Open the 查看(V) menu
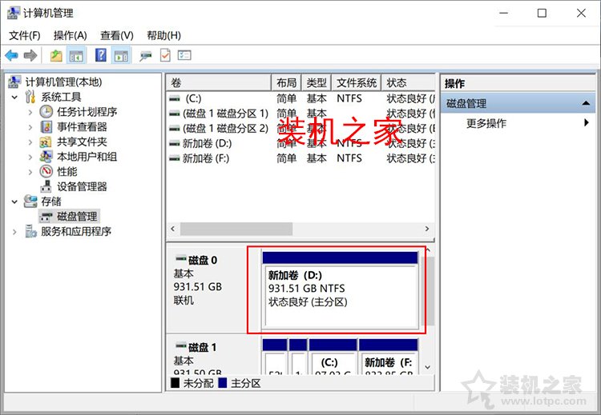The width and height of the screenshot is (601, 415). [117, 35]
